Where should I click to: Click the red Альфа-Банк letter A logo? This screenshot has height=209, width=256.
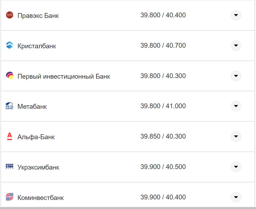(10, 136)
